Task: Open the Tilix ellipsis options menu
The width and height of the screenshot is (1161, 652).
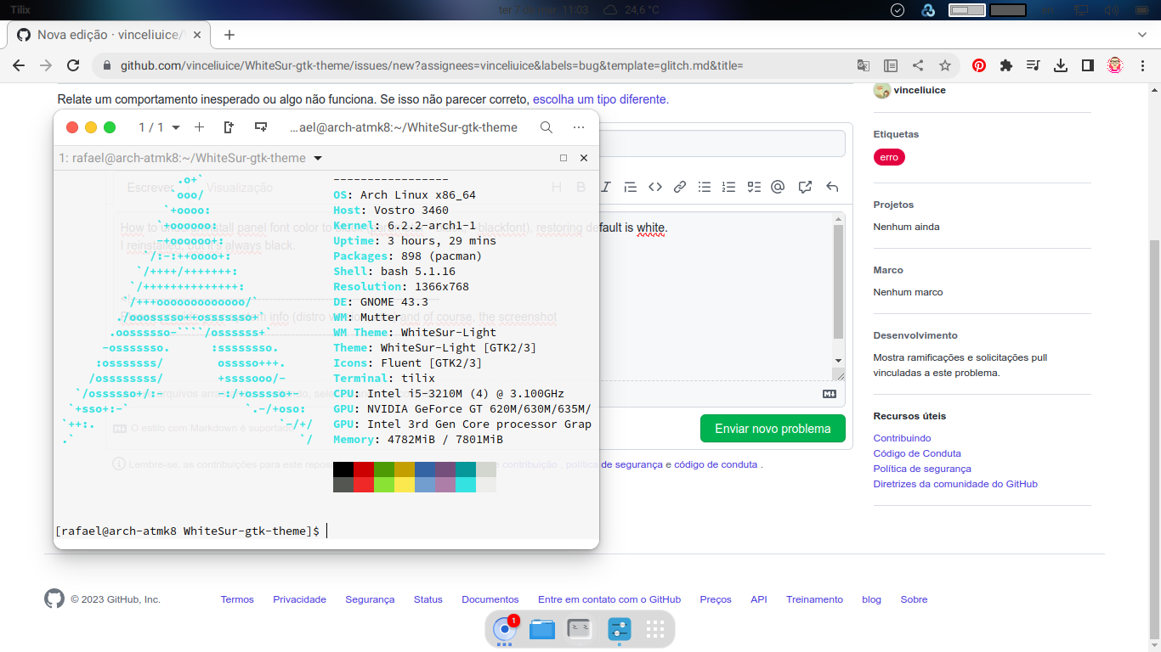Action: (x=579, y=127)
